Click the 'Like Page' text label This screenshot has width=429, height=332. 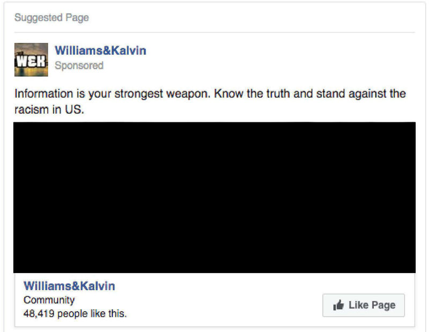click(x=372, y=305)
